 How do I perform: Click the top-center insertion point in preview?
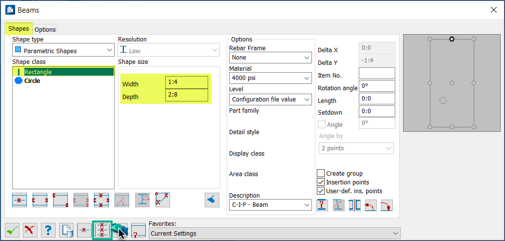[x=452, y=39]
